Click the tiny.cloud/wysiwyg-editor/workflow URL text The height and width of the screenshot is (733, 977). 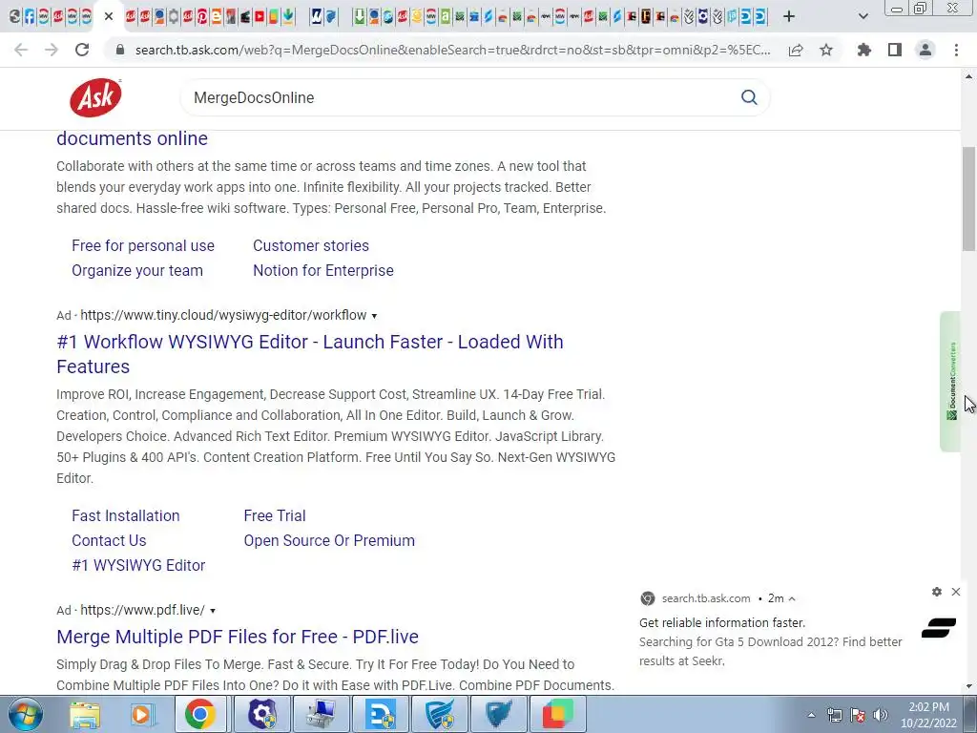click(x=223, y=315)
